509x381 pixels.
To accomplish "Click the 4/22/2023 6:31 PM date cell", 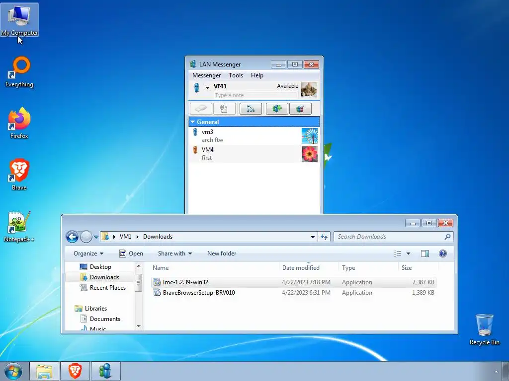I will click(x=306, y=293).
